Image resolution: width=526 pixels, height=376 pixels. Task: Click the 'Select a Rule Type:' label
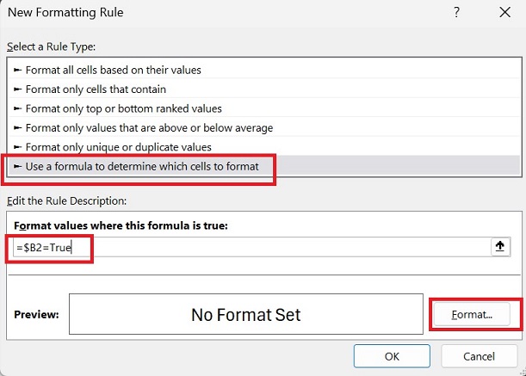coord(51,45)
